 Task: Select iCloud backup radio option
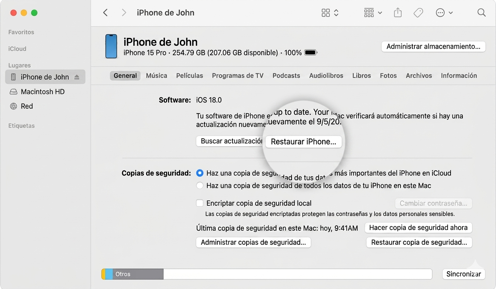click(x=200, y=173)
